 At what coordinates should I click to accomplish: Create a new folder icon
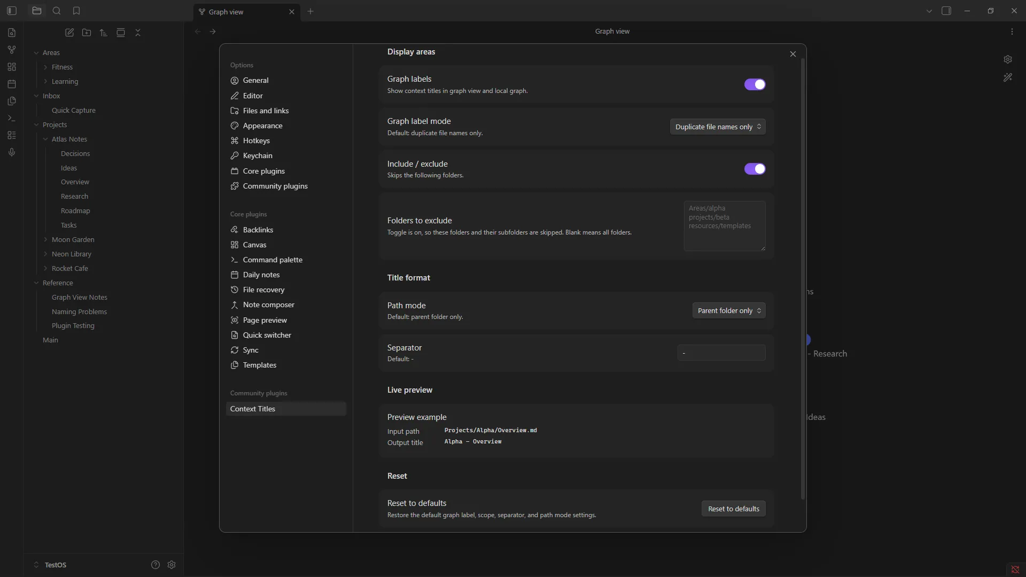[87, 33]
